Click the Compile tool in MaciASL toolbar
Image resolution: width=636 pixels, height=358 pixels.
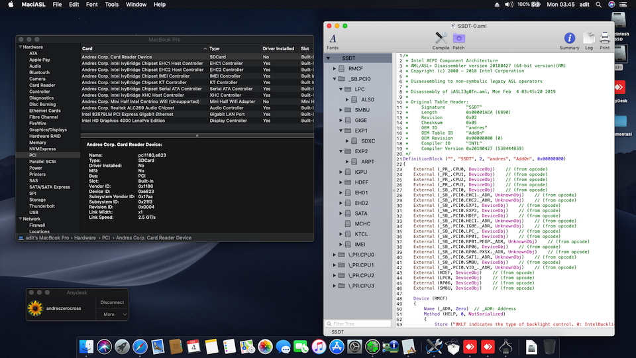click(x=441, y=41)
